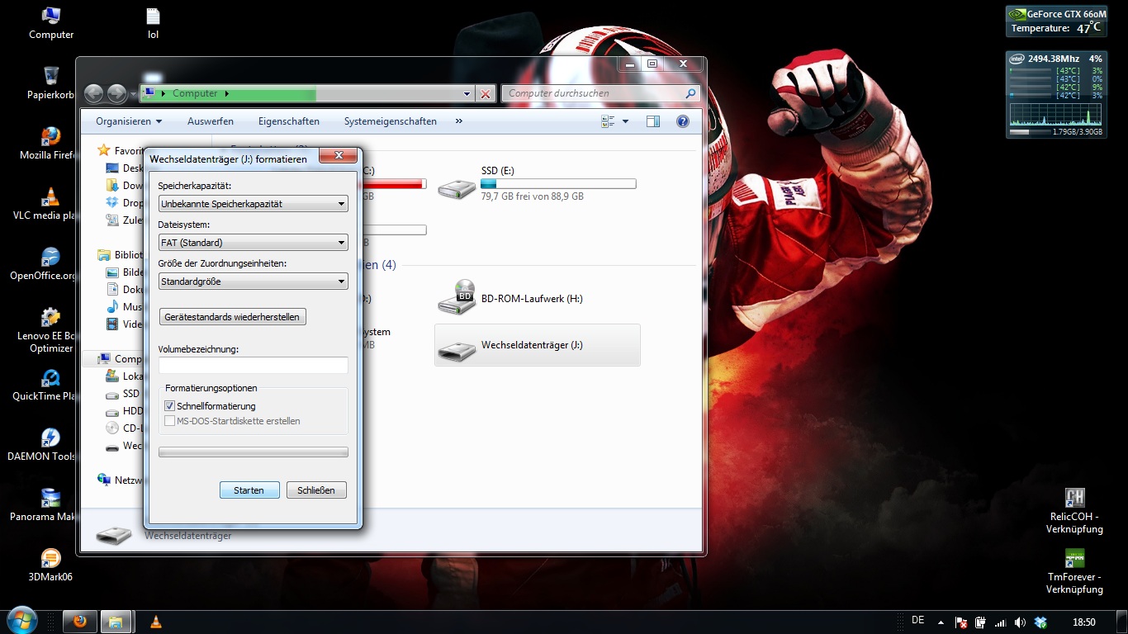Open the Größe der Zuordnungseinheiten dropdown
Viewport: 1128px width, 634px height.
(x=253, y=282)
